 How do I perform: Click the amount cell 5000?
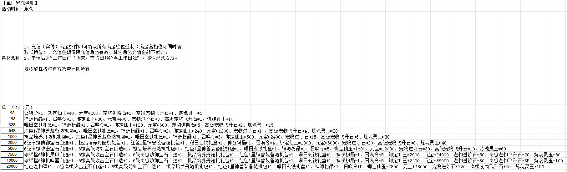(x=12, y=149)
